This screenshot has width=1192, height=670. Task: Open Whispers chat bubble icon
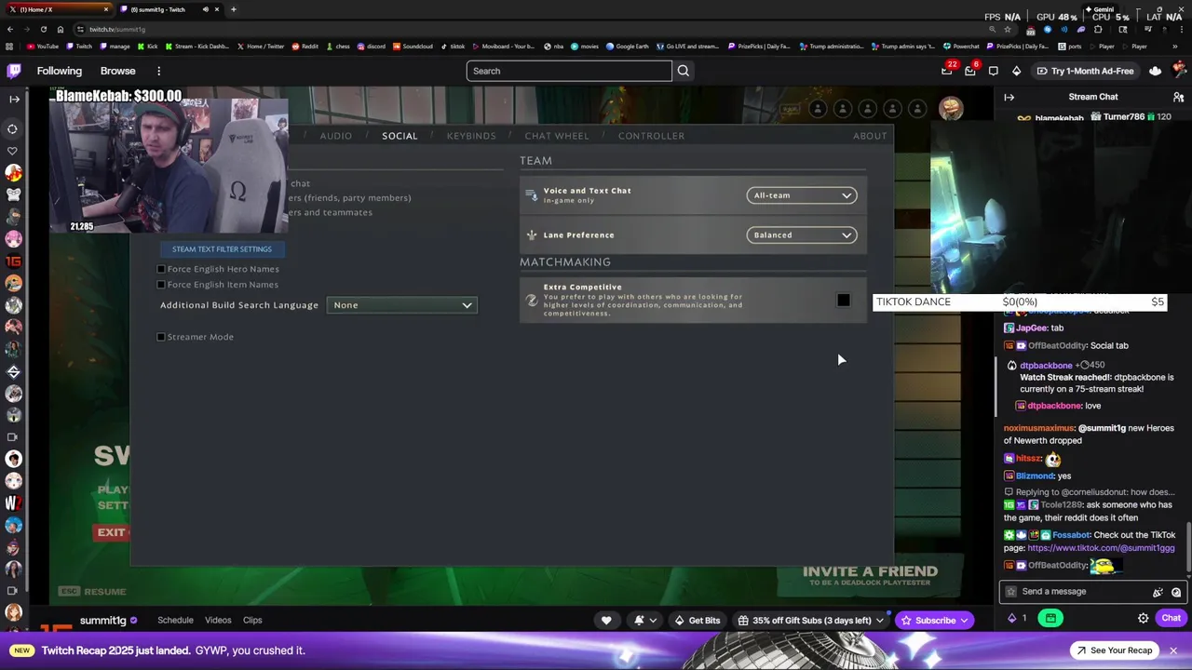point(994,71)
